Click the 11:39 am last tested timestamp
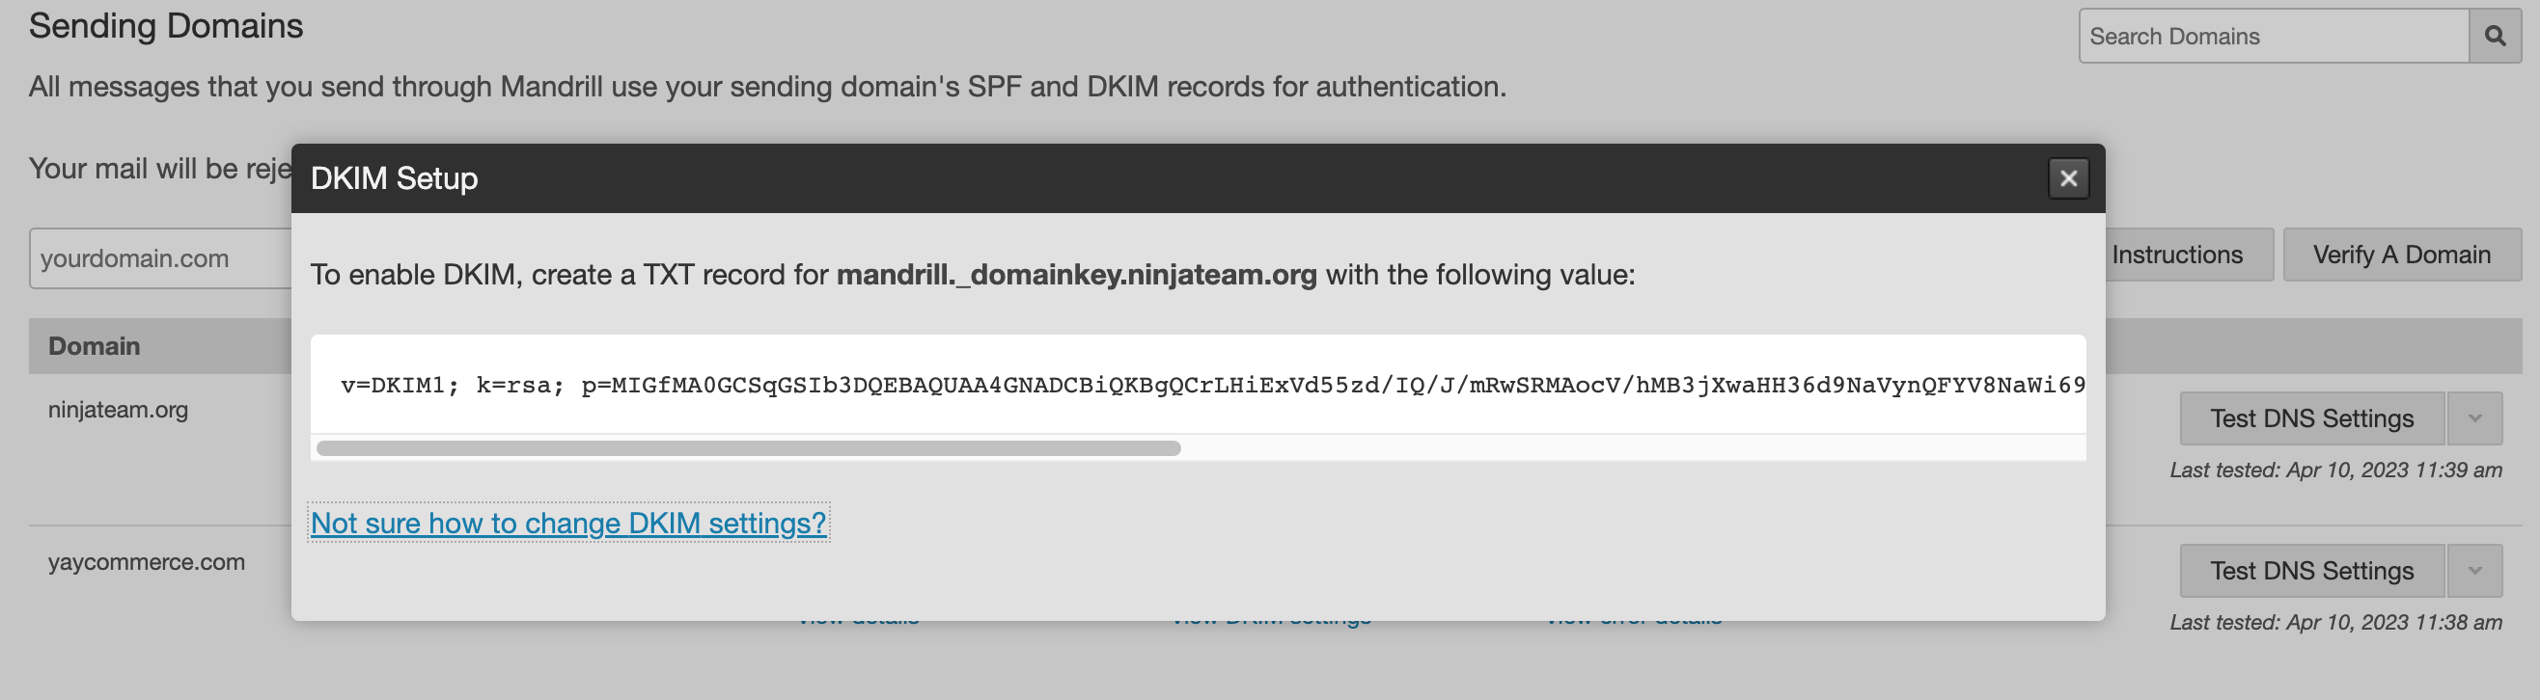 2334,471
